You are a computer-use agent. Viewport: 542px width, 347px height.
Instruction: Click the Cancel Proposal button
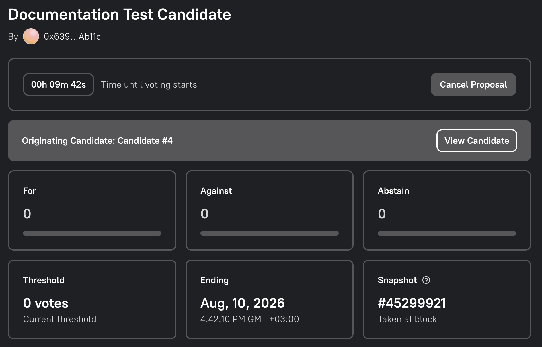pyautogui.click(x=473, y=84)
